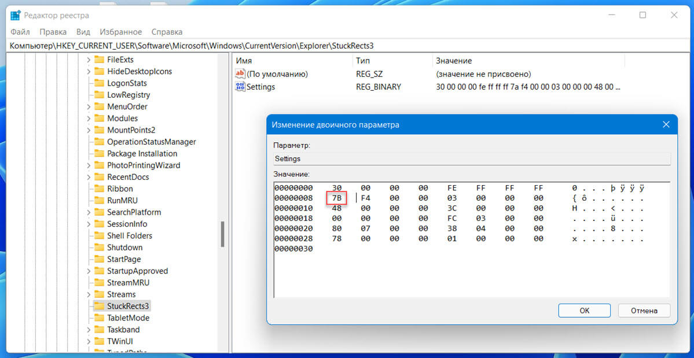The height and width of the screenshot is (358, 694).
Task: Click the StreamMRU folder icon
Action: (99, 282)
